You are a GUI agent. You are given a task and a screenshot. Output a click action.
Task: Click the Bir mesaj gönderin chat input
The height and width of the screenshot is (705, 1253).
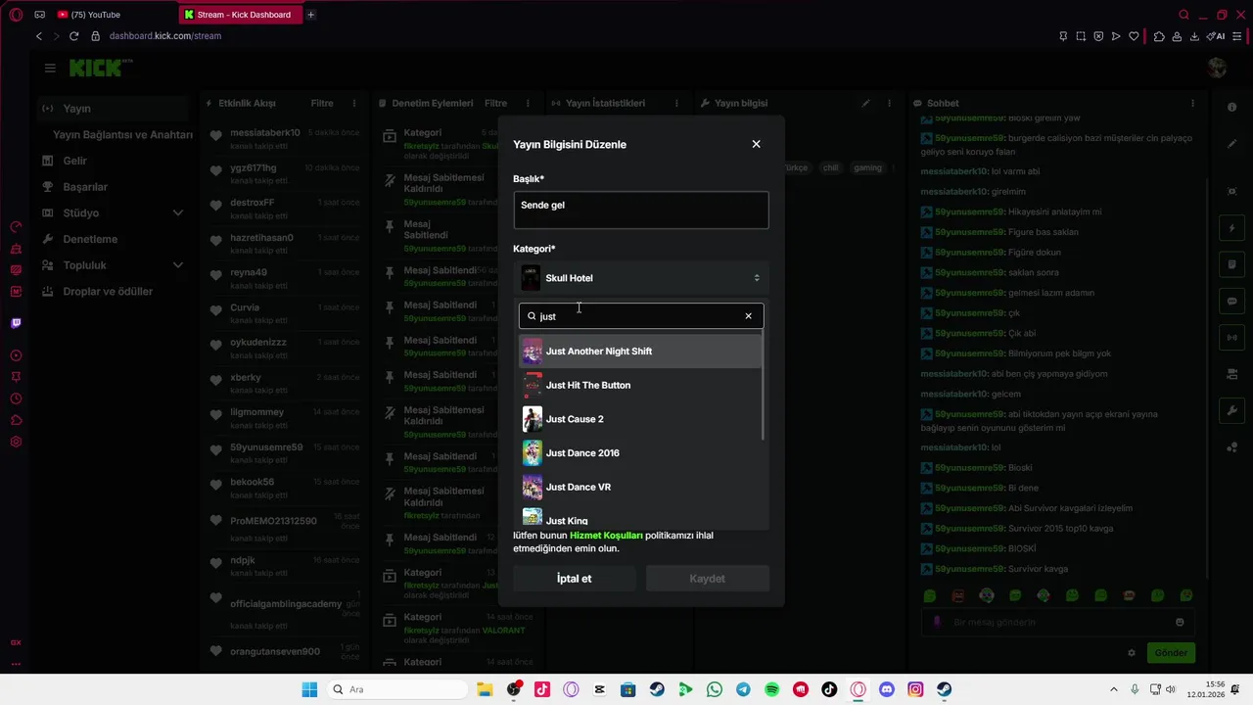(1057, 623)
